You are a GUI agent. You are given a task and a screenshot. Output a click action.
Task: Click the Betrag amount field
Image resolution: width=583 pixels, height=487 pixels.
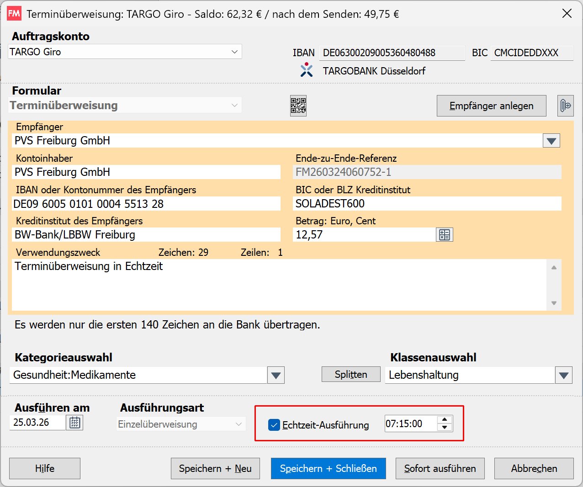(x=364, y=235)
